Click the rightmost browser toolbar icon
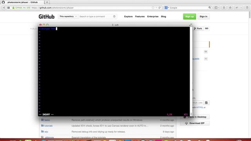The width and height of the screenshot is (251, 141). tap(247, 8)
